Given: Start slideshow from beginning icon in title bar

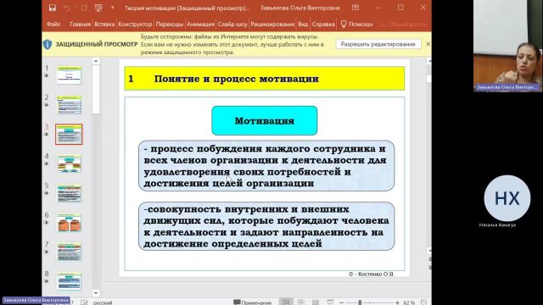Looking at the screenshot, I should pos(98,8).
